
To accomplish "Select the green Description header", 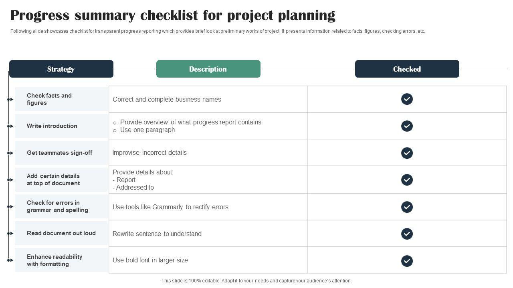I will [208, 69].
